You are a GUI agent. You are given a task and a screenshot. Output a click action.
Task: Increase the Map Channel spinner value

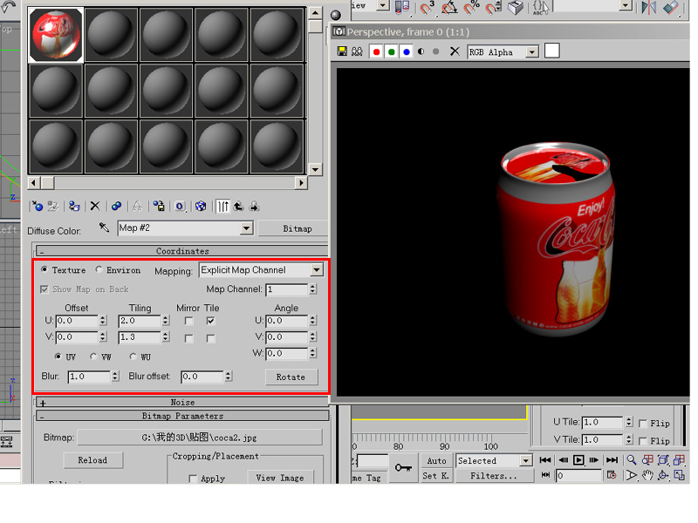(313, 287)
